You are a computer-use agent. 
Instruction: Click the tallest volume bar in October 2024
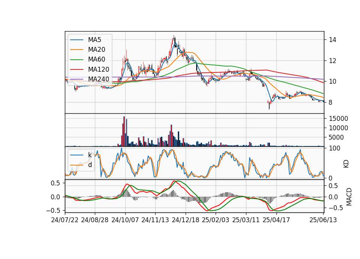click(124, 131)
